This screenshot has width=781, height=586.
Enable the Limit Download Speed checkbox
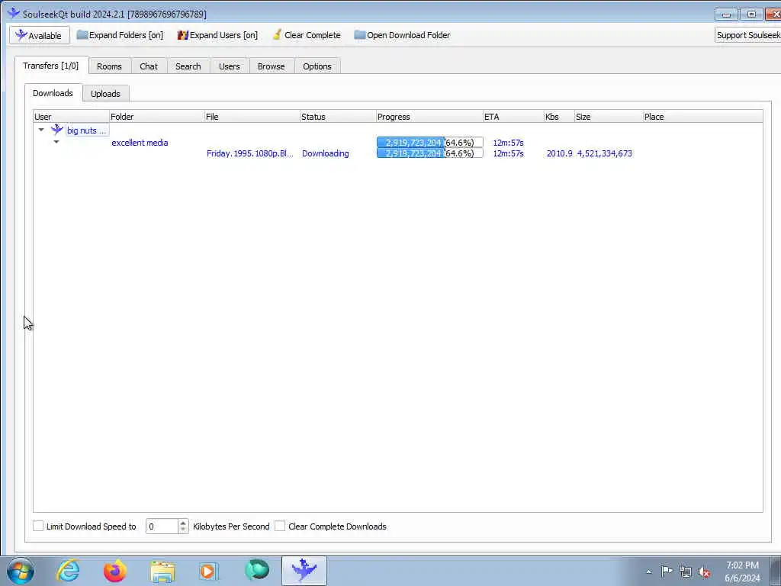click(38, 526)
